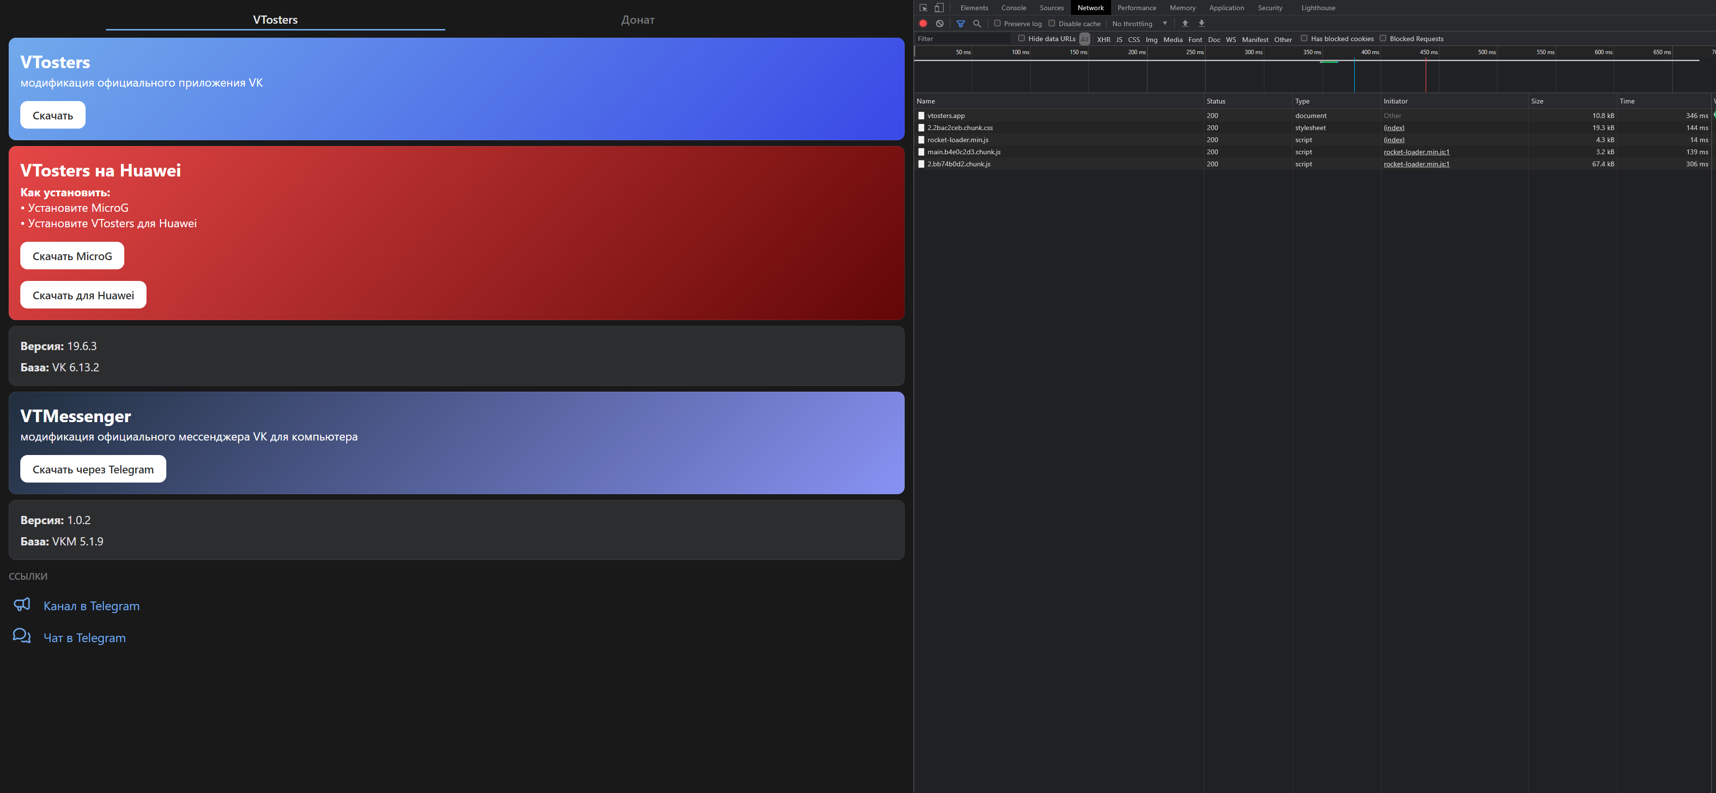This screenshot has width=1716, height=793.
Task: Switch to the Elements tab
Action: tap(974, 8)
